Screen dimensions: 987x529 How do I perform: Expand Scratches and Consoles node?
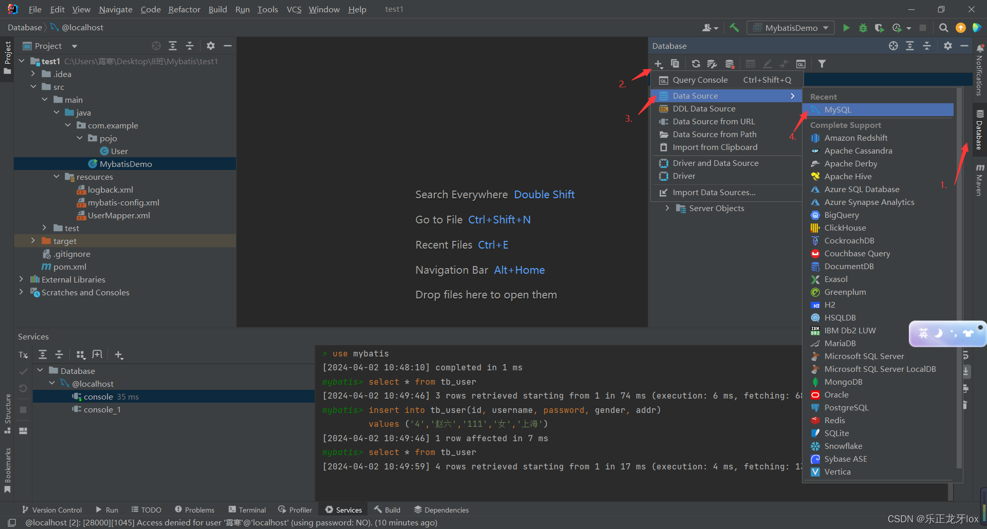21,292
